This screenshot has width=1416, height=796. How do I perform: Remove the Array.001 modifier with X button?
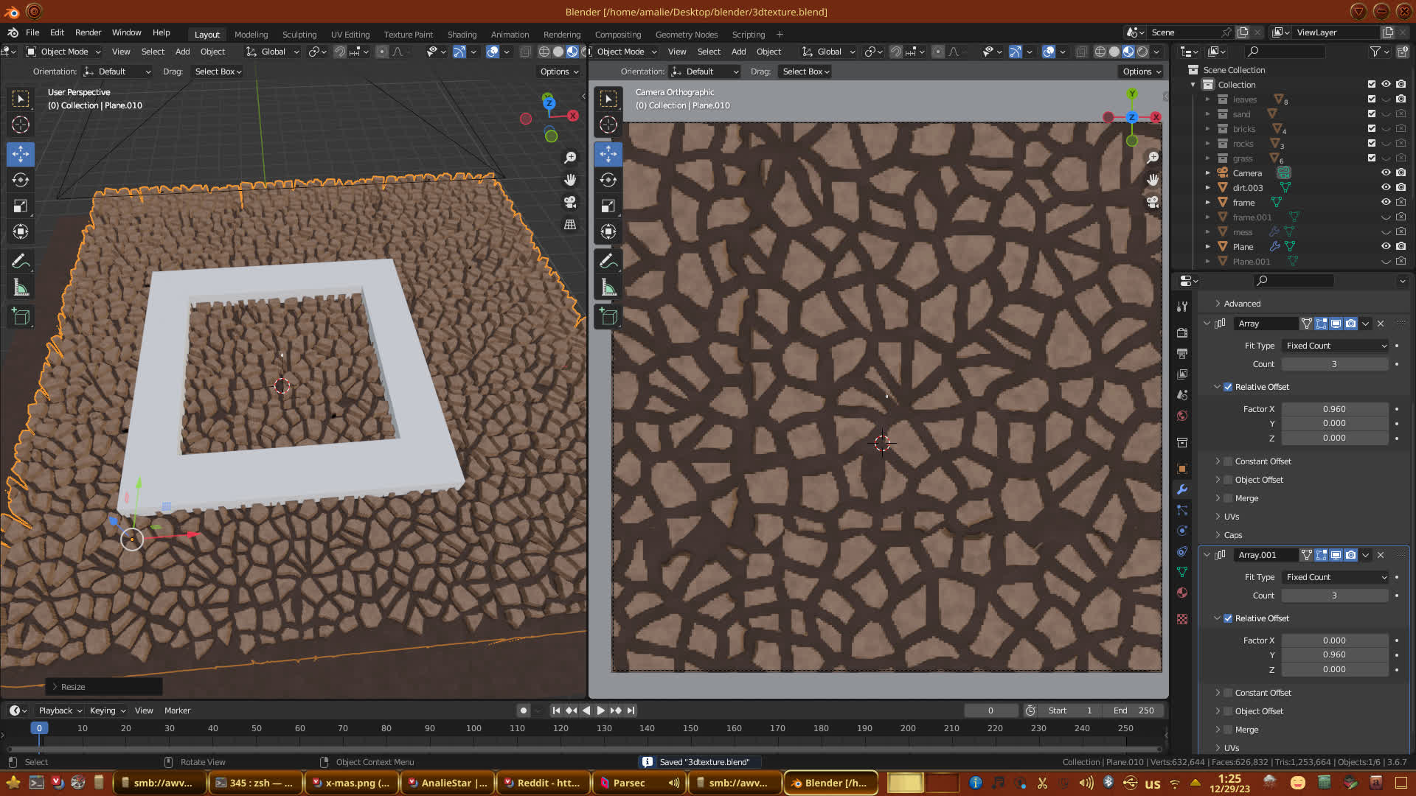click(1381, 555)
